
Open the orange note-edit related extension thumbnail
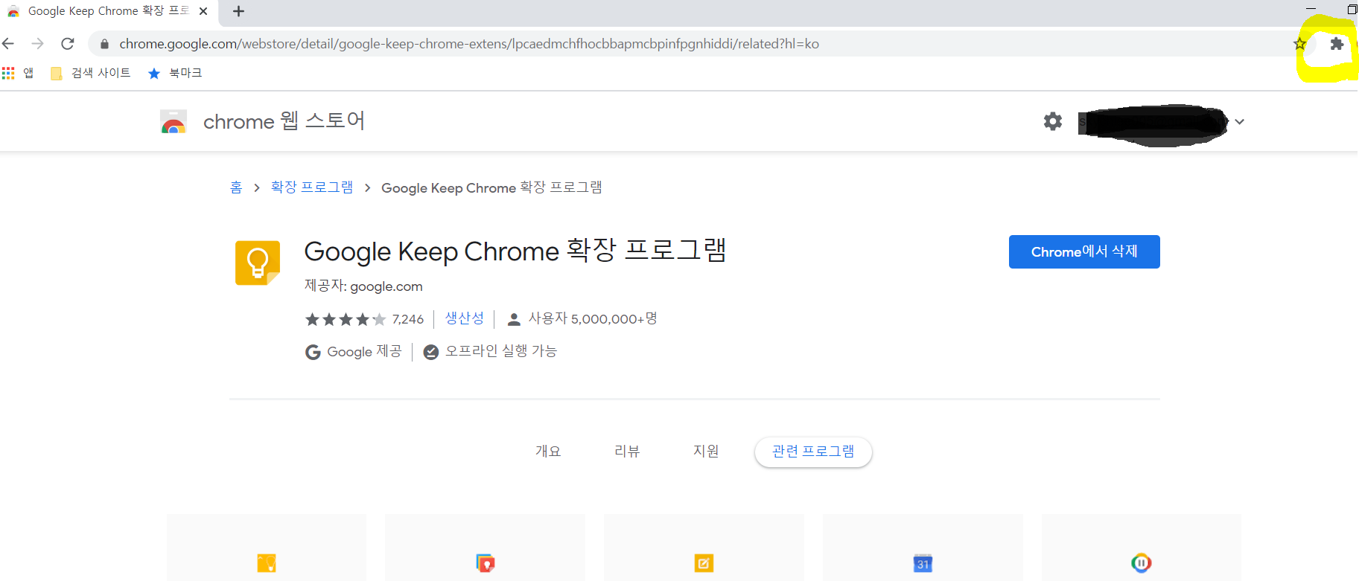point(704,563)
